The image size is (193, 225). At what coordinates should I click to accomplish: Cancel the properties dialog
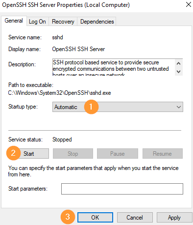[135, 218]
